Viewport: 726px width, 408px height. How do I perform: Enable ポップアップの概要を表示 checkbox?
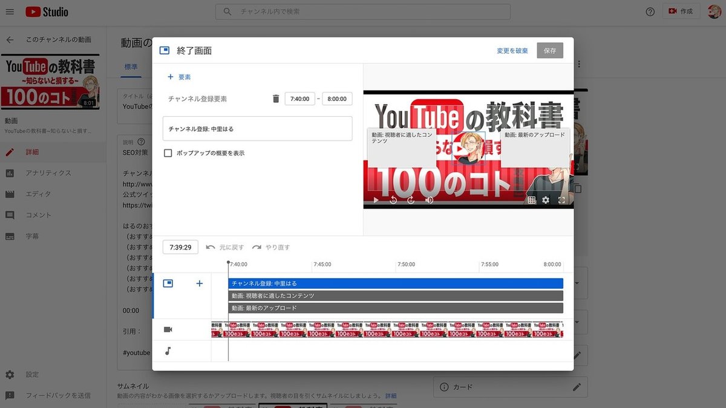click(168, 153)
